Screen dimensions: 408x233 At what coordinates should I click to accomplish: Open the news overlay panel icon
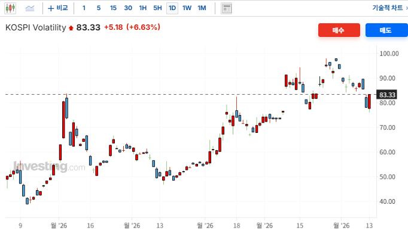click(226, 8)
